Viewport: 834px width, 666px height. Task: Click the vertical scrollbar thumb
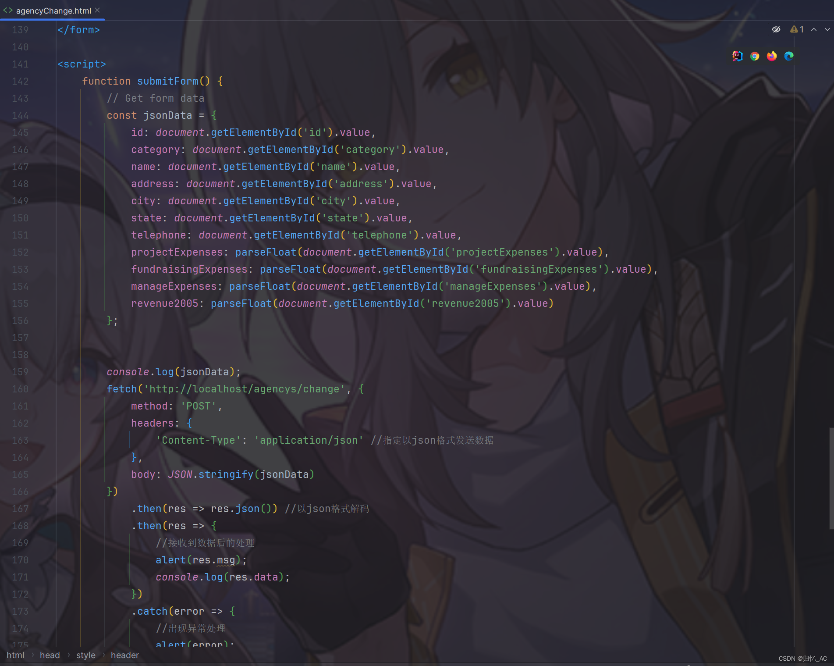coord(831,478)
